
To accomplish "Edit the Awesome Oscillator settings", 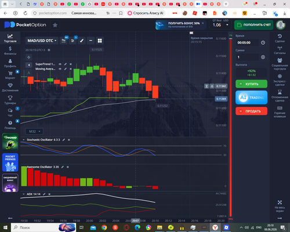I will (63, 167).
